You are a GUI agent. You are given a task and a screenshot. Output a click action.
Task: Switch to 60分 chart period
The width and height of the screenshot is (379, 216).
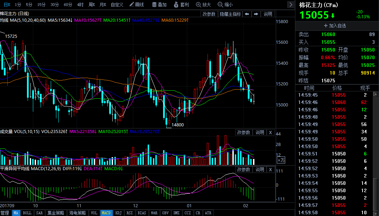68,5
